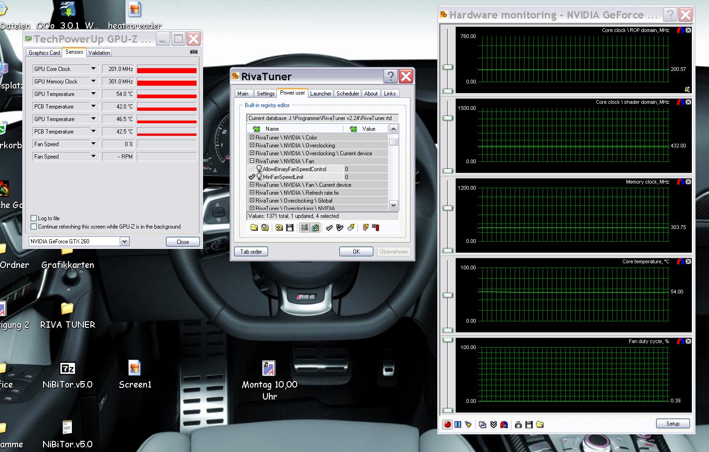Select the 'RIVA TUNER' desktop folder

(x=68, y=315)
